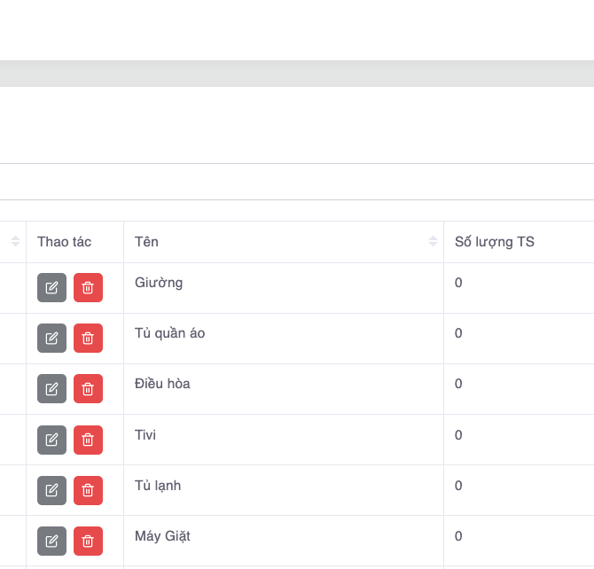Edit the Tivi entry
Screen dimensions: 594x569
click(51, 440)
